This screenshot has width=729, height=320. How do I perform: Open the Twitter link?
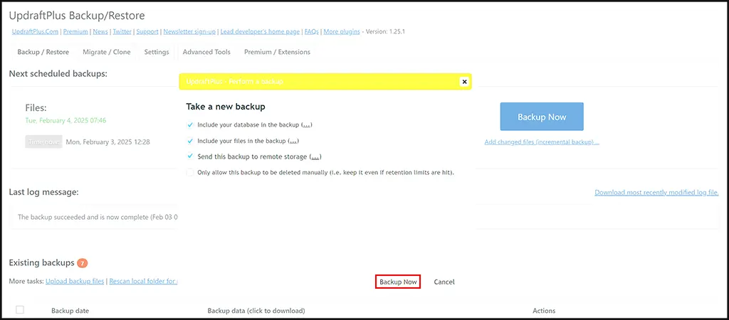pyautogui.click(x=122, y=31)
